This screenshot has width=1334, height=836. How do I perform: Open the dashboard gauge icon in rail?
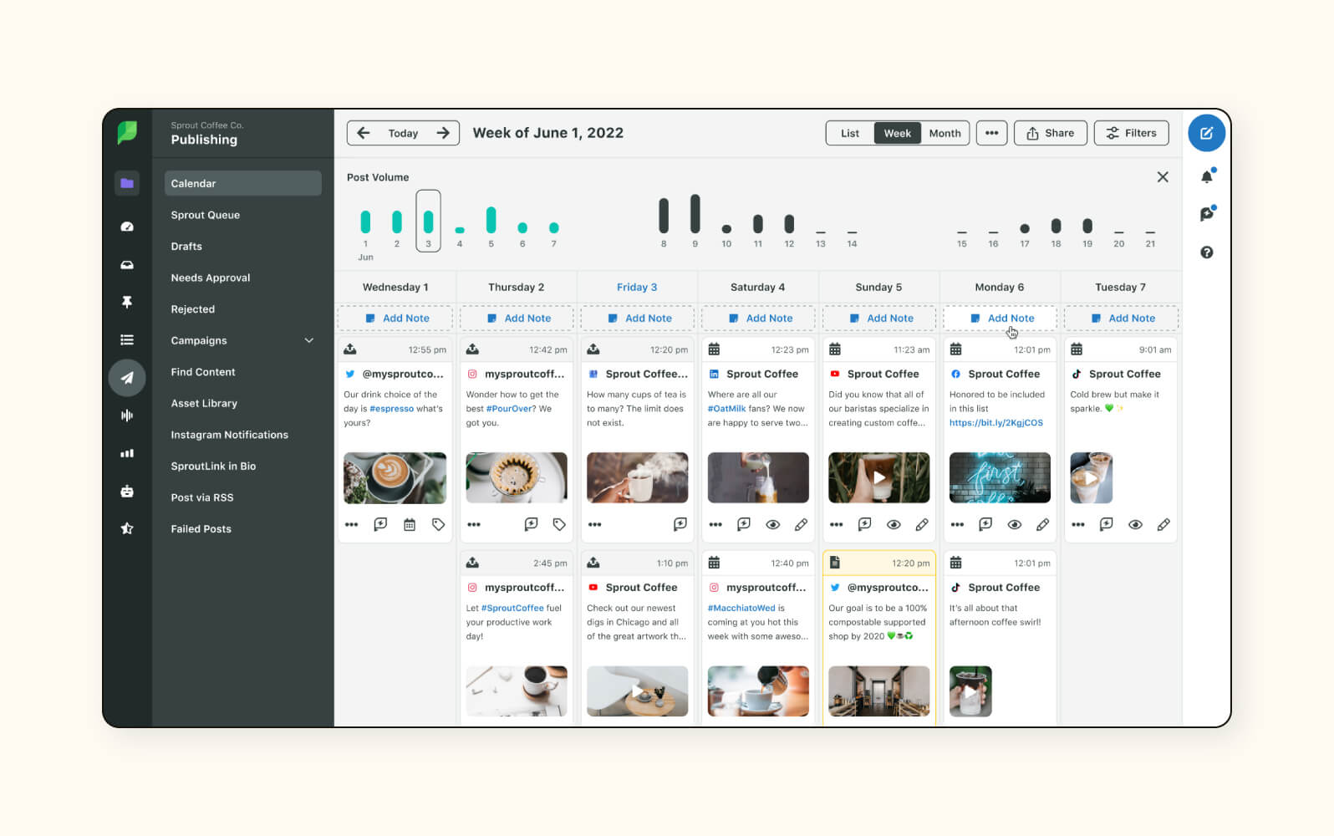[127, 227]
